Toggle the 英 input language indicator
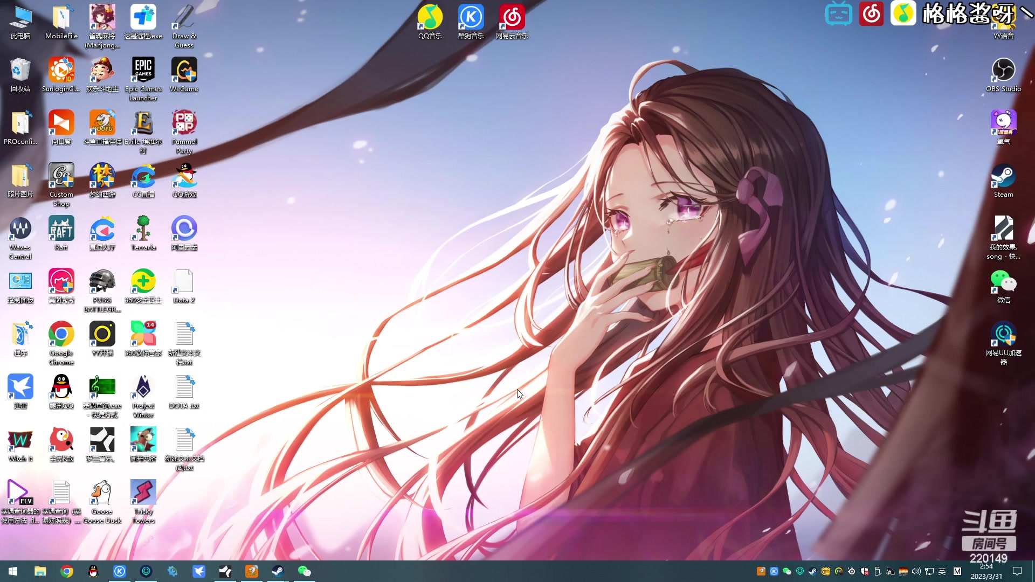The height and width of the screenshot is (582, 1035). coord(942,571)
